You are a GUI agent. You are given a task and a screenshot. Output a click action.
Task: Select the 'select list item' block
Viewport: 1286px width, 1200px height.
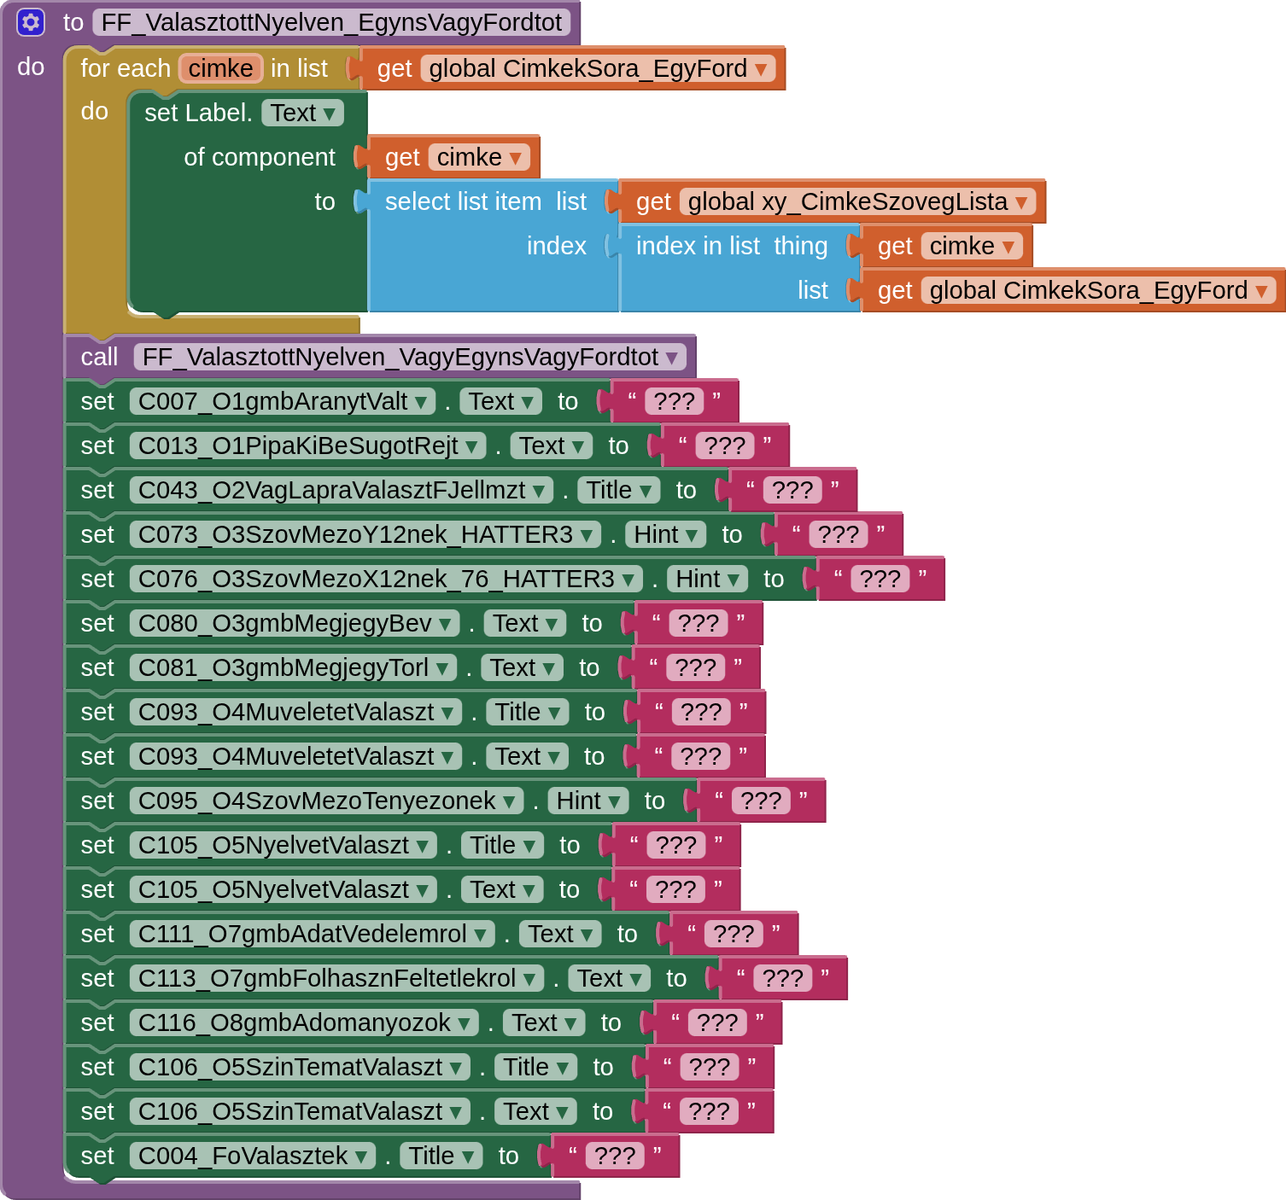(x=463, y=202)
